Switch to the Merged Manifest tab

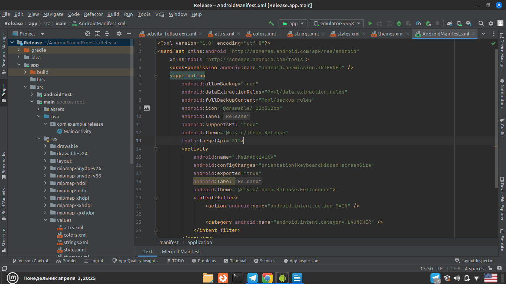[x=181, y=251]
